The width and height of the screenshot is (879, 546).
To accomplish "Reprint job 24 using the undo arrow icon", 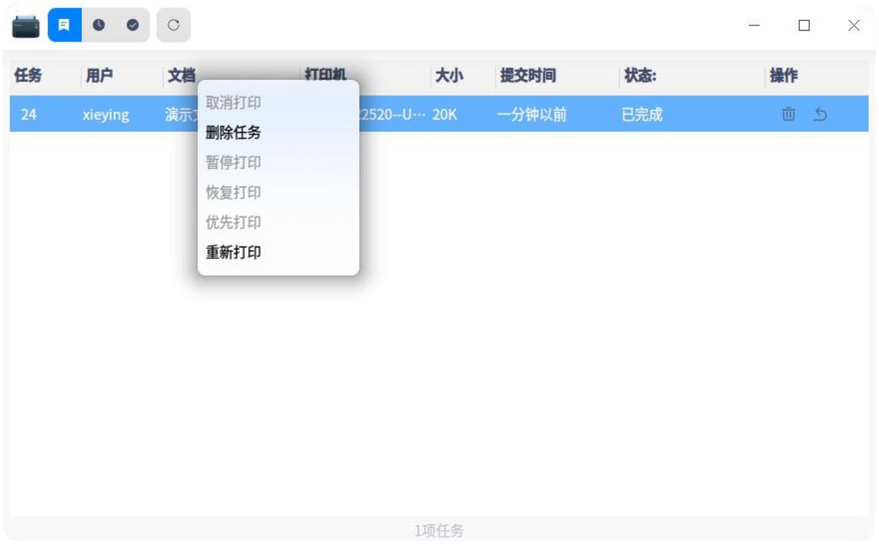I will click(820, 114).
